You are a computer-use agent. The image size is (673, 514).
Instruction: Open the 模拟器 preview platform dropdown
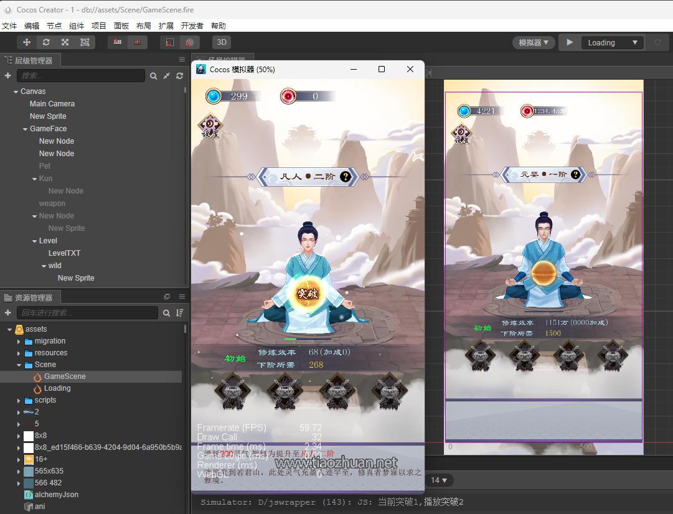(534, 42)
